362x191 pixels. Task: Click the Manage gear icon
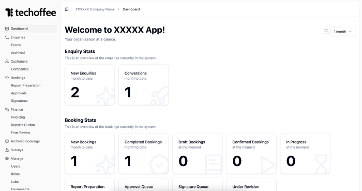(x=7, y=159)
